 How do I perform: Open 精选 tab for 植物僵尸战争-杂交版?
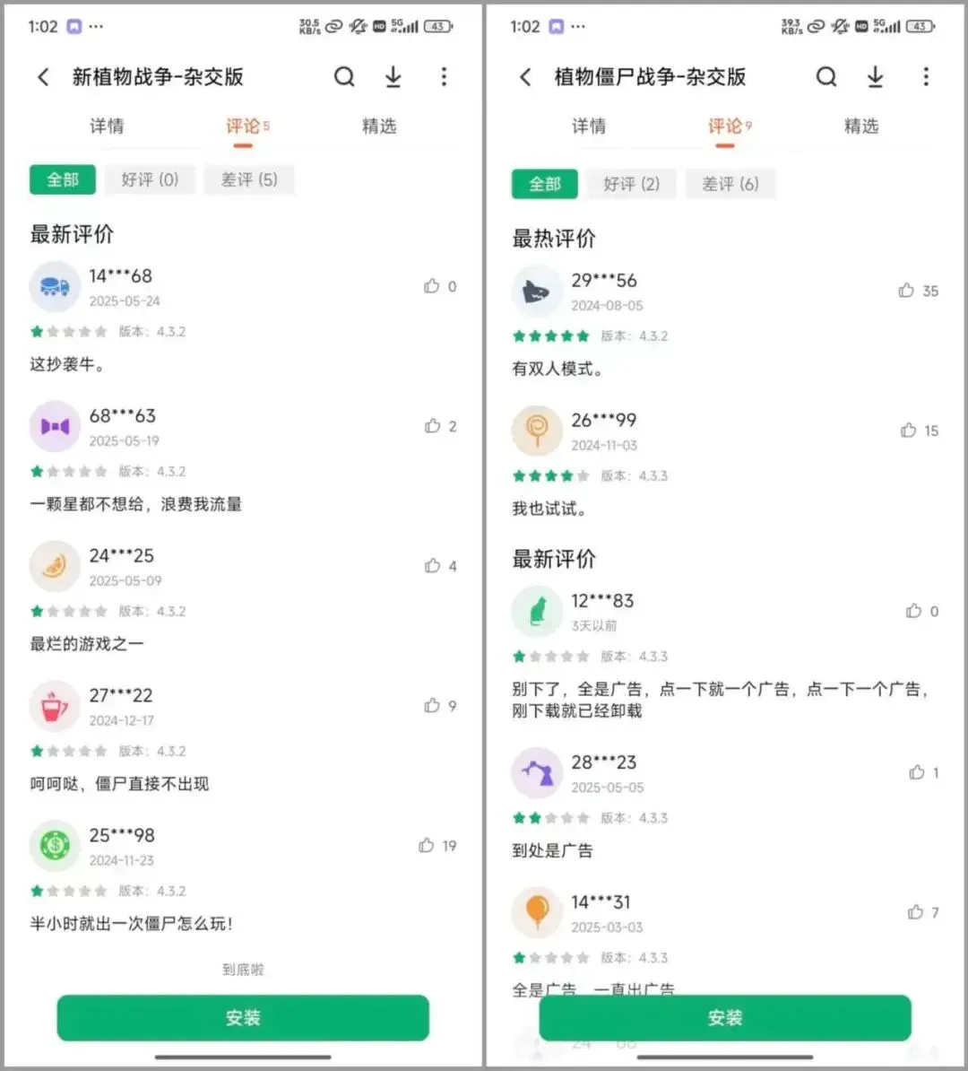[860, 126]
